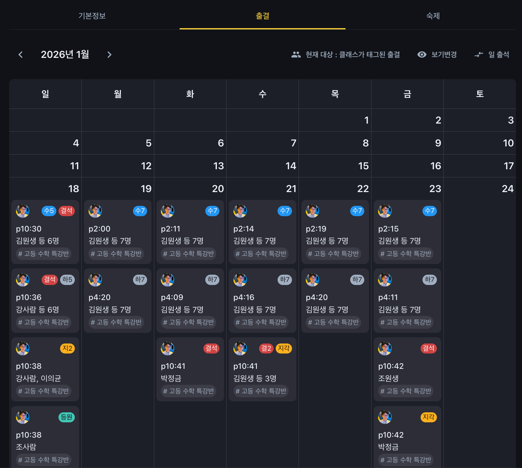
Task: Click green 등원 badge on 조사람 card
Action: (67, 417)
